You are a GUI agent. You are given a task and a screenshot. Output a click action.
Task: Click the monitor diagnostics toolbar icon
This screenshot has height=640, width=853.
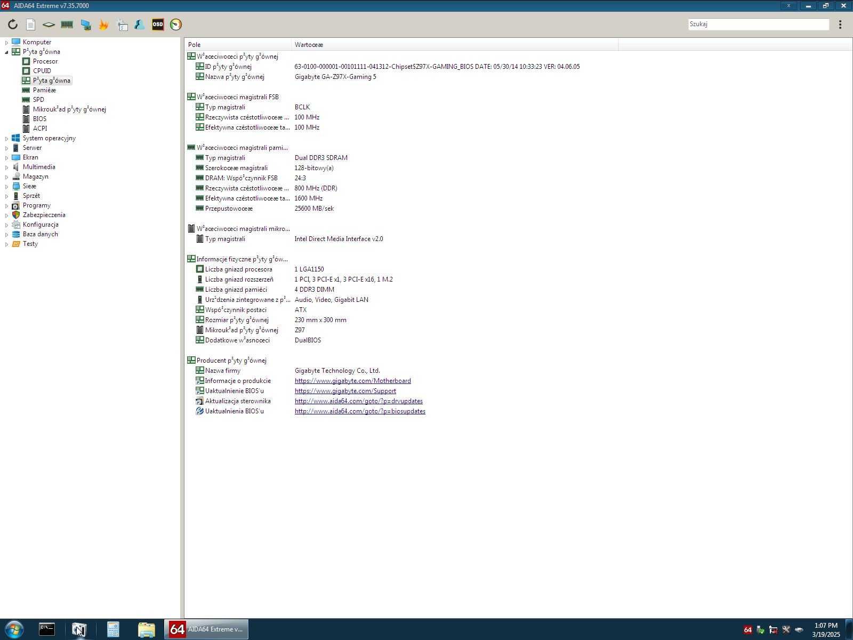[x=85, y=25]
